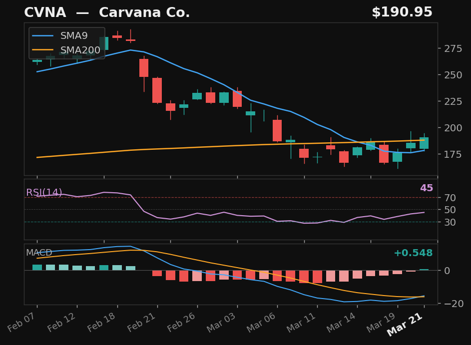Click the Feb 07 date label
The width and height of the screenshot is (471, 345).
(21, 322)
